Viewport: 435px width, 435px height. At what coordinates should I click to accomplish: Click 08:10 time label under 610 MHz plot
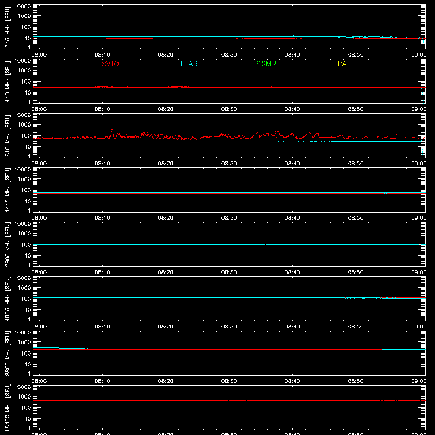coord(102,164)
